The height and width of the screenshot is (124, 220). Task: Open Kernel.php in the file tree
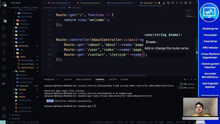pos(26,17)
